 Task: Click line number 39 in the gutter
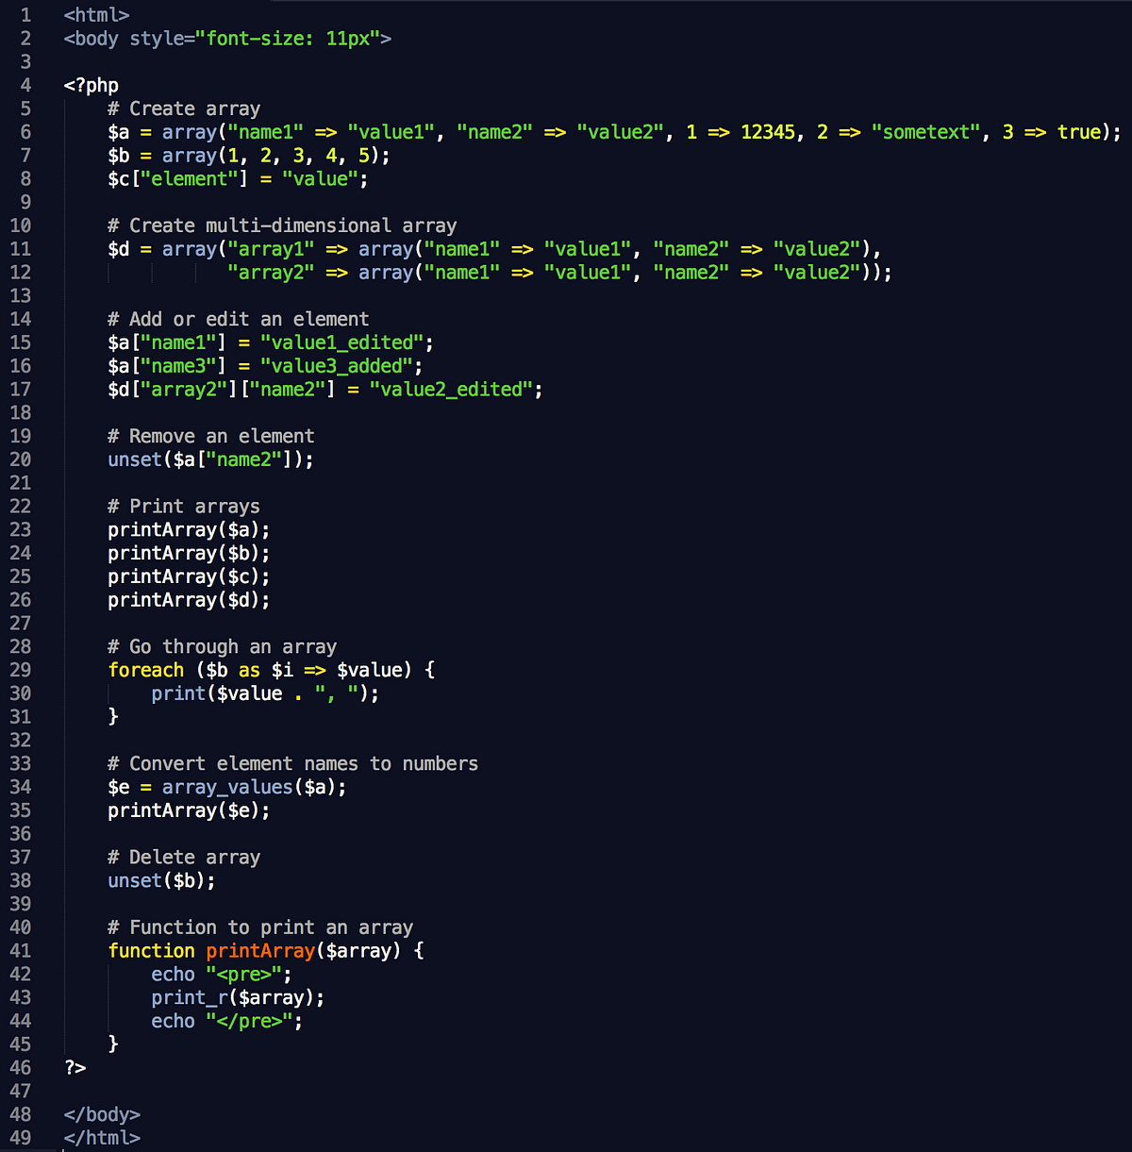20,904
